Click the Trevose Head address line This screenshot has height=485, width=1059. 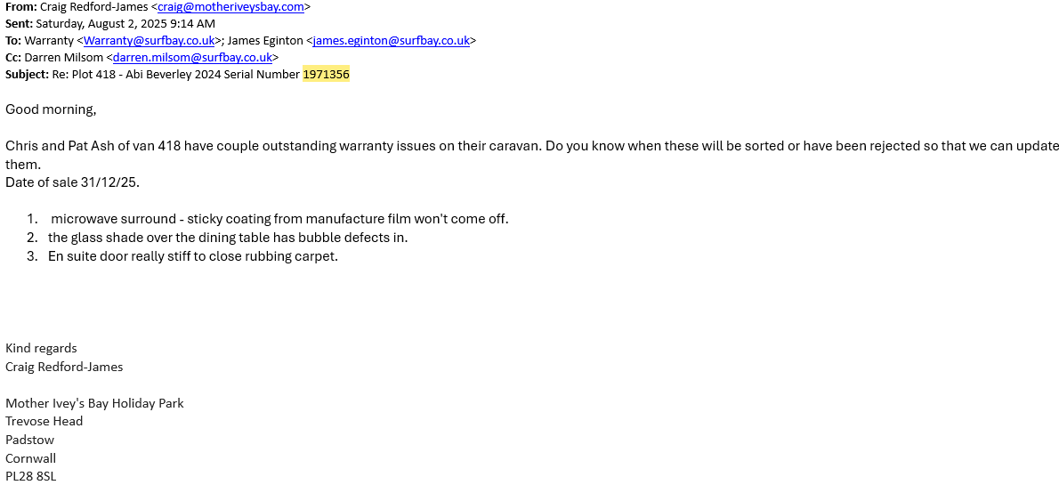click(x=44, y=422)
